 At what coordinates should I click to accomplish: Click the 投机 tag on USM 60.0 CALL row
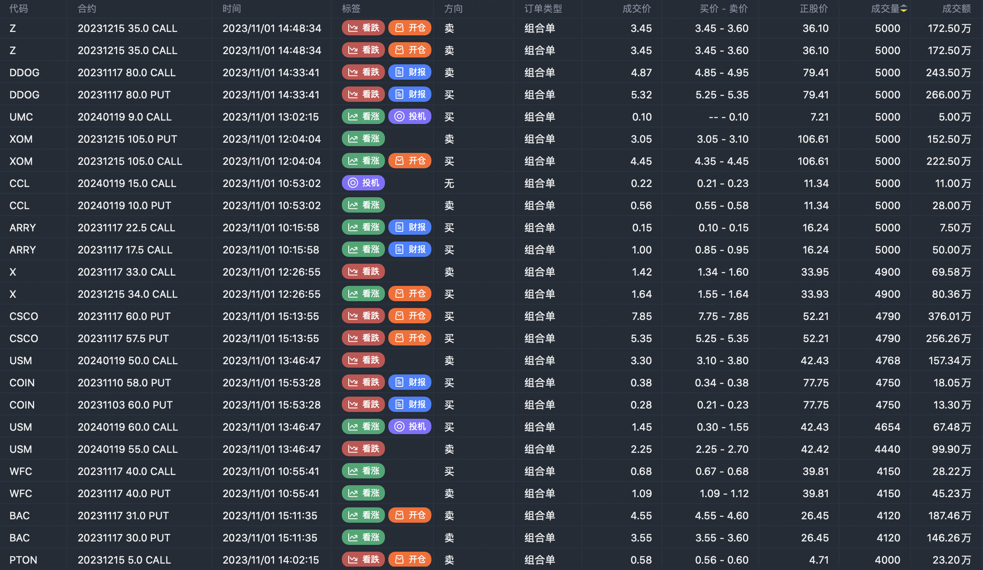coord(410,426)
